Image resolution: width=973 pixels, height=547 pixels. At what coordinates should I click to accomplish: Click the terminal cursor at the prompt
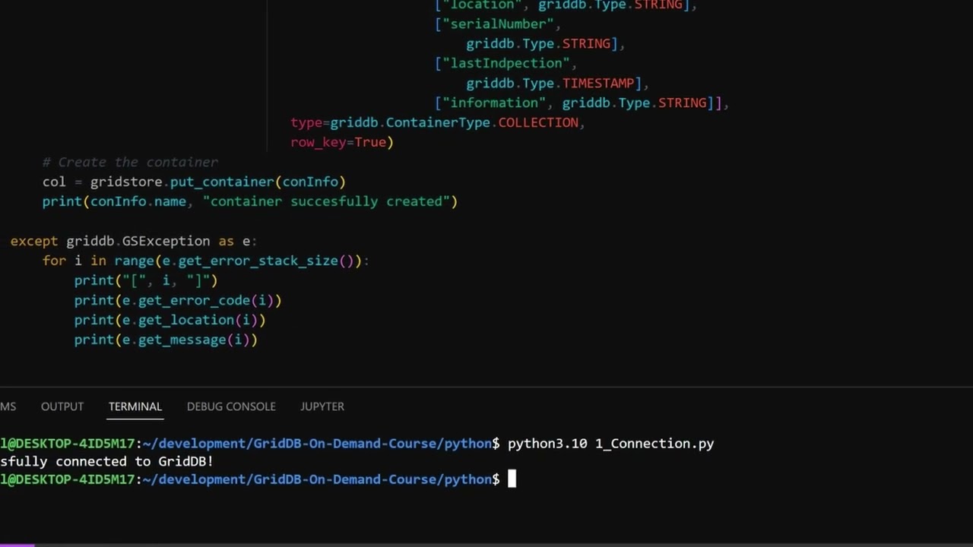pyautogui.click(x=512, y=479)
